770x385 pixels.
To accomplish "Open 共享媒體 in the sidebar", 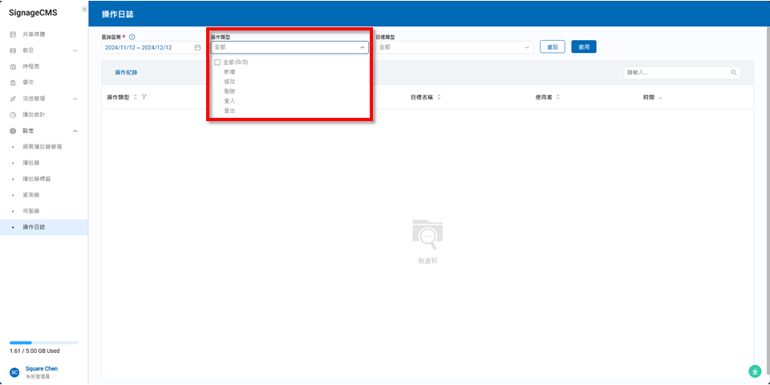I will tap(34, 34).
